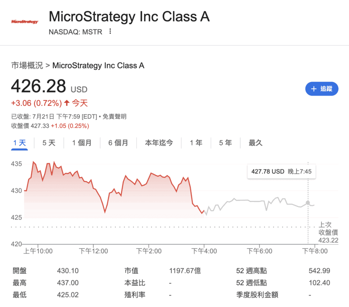Click the plus icon in the 追蹤 button
The width and height of the screenshot is (349, 307).
[x=314, y=89]
